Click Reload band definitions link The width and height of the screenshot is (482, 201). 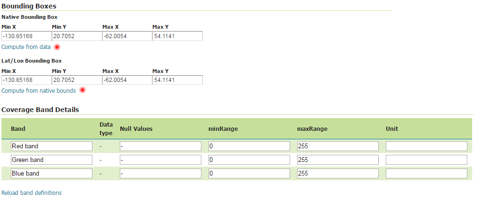click(32, 193)
